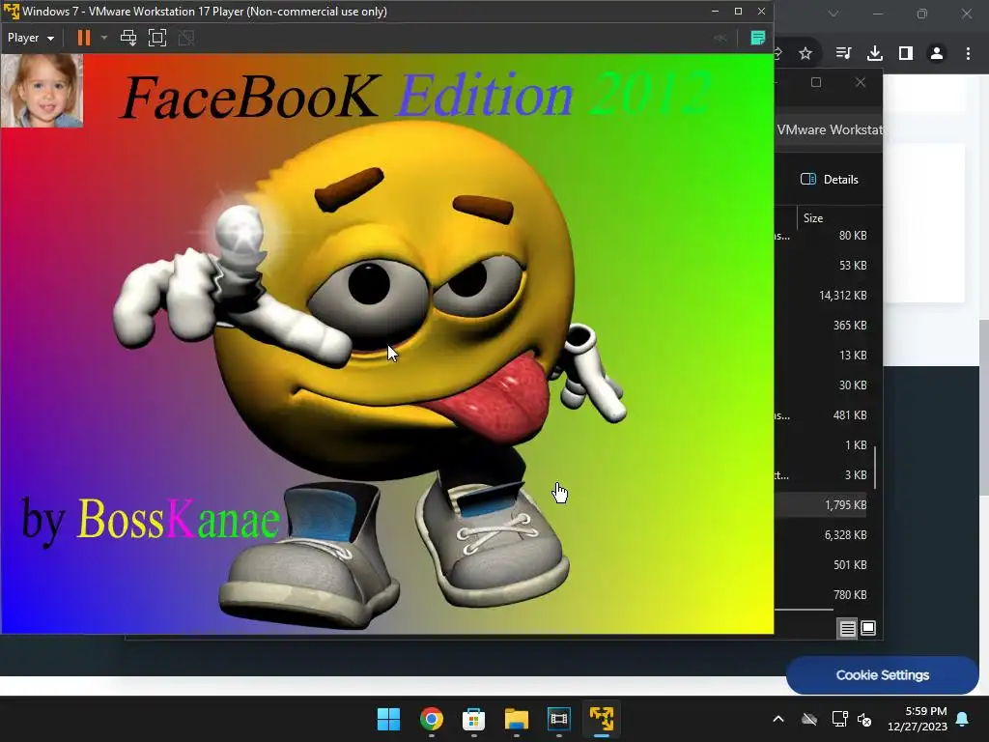Click the OneDrive cloud tray icon
989x742 pixels.
[x=809, y=719]
